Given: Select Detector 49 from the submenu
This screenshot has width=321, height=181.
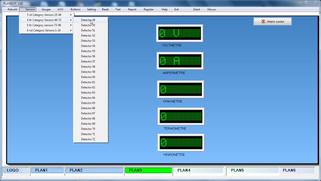Looking at the screenshot, I should click(88, 20).
